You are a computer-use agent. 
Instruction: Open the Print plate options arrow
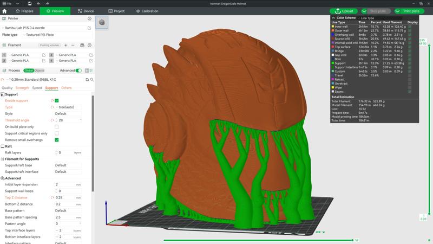tap(397, 11)
